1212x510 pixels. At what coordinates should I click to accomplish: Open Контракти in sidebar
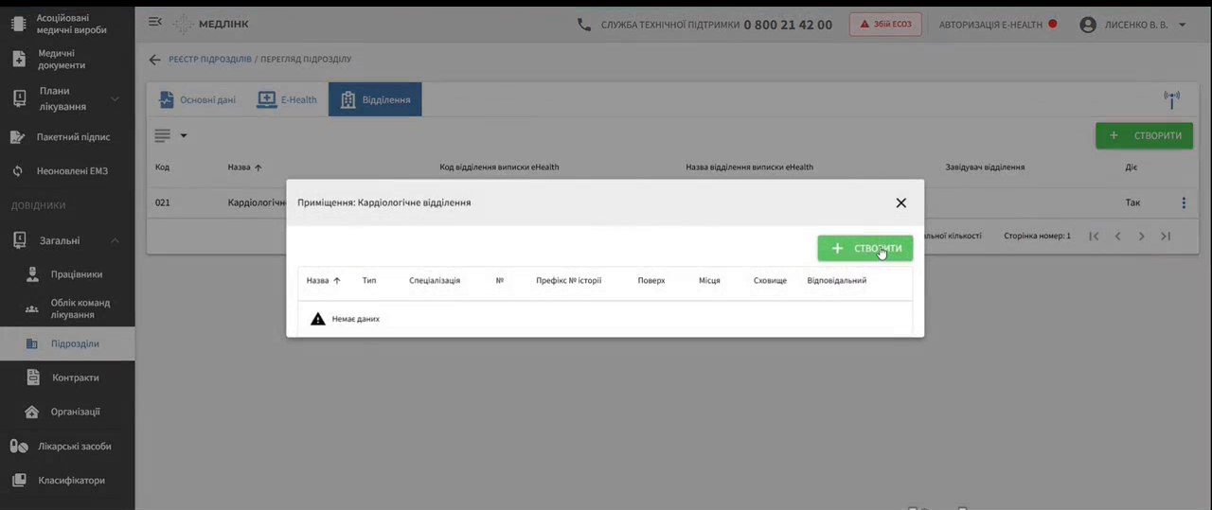(x=67, y=378)
